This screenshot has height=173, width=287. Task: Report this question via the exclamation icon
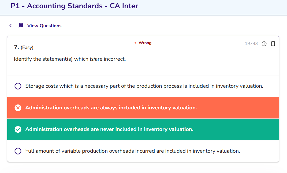(264, 44)
